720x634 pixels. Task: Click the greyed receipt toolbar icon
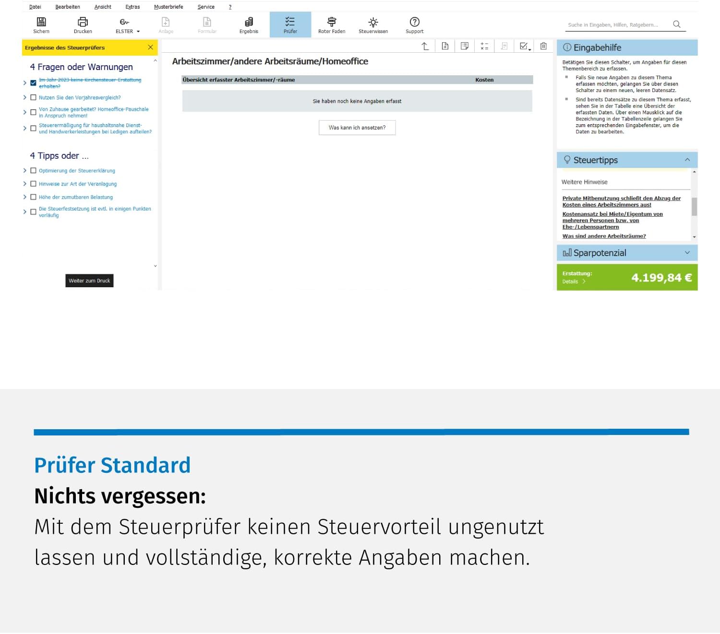point(504,46)
